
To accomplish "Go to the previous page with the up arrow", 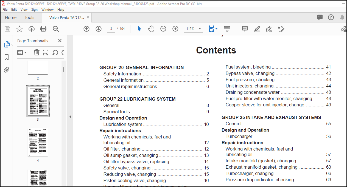I will pyautogui.click(x=86, y=29).
